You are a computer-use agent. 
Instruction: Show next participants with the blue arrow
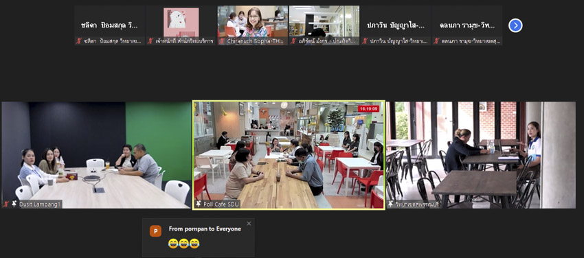[515, 25]
